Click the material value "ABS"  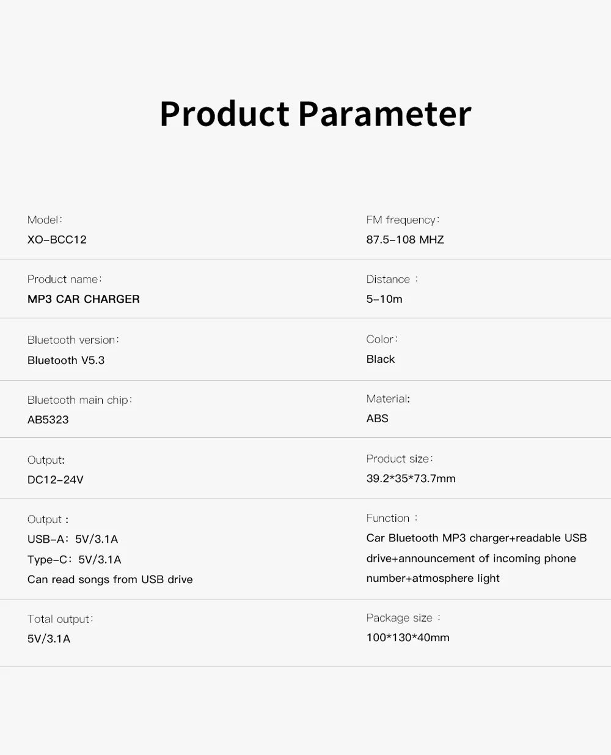tap(378, 418)
